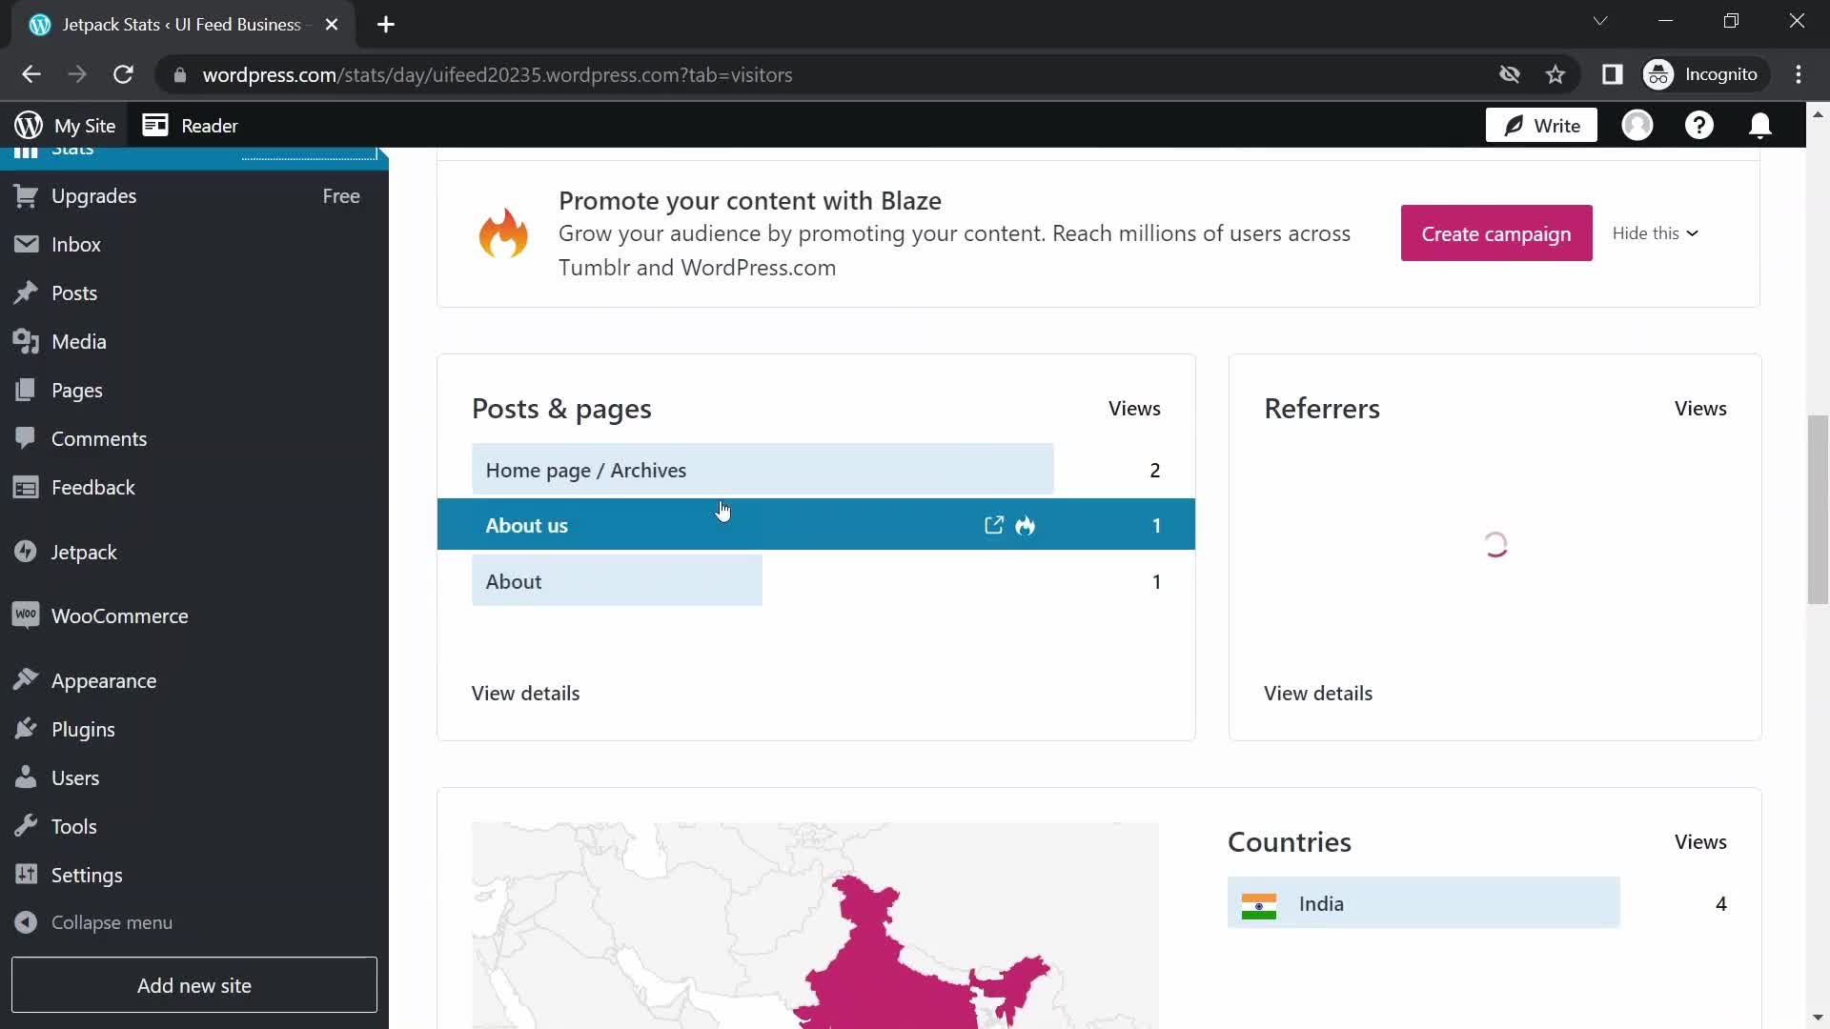Click the browser address bar
The image size is (1830, 1029).
(x=820, y=74)
